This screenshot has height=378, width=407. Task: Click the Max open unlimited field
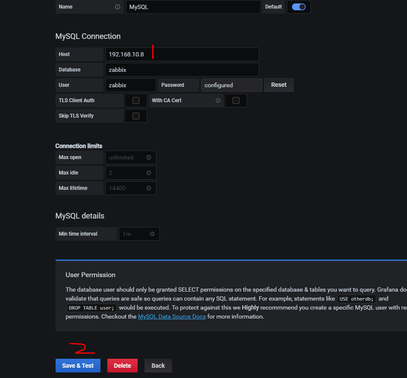click(131, 157)
